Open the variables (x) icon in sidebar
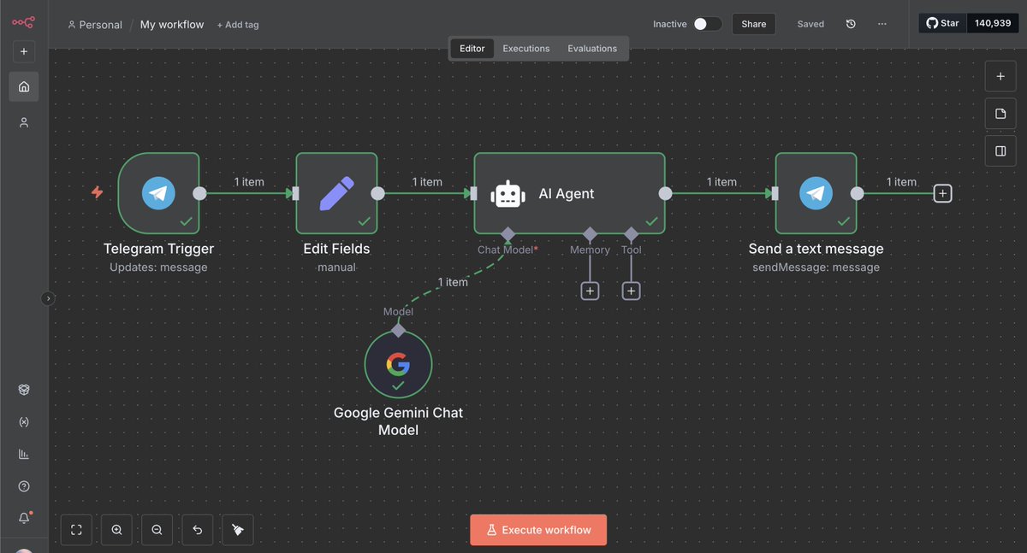This screenshot has width=1027, height=553. [x=24, y=422]
